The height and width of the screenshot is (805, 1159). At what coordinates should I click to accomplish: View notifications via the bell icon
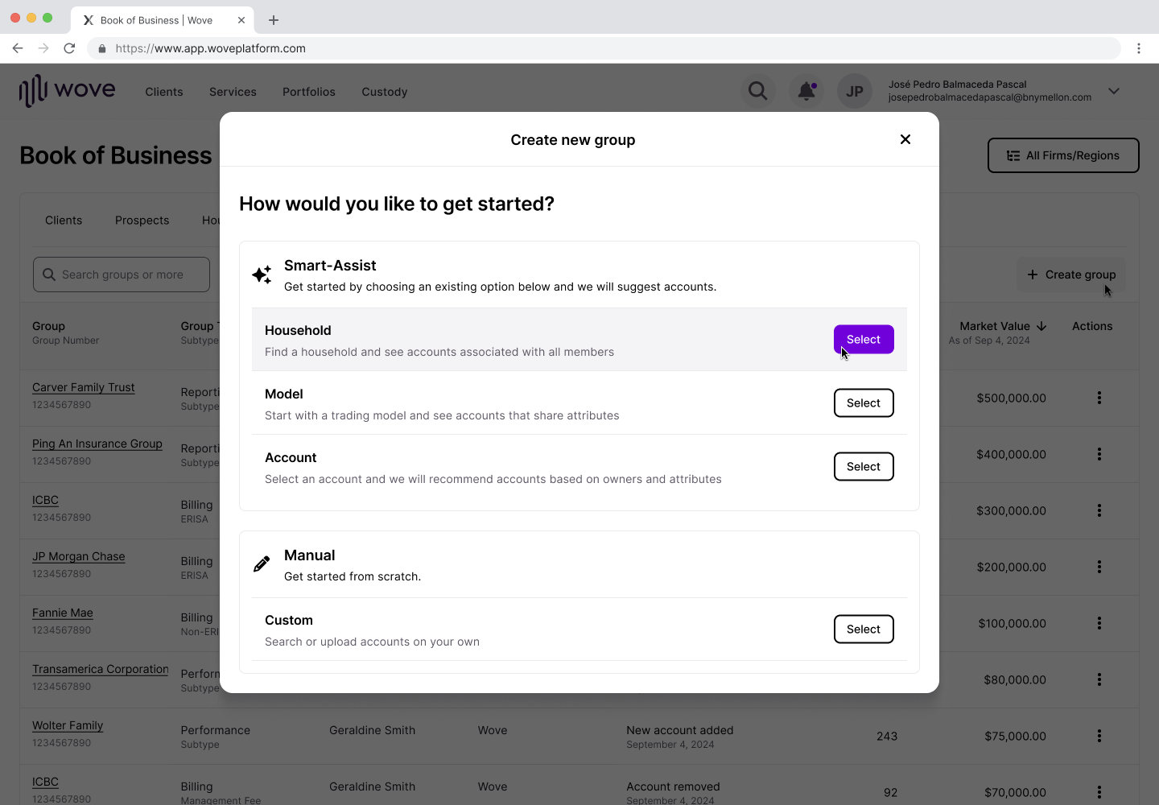(x=806, y=91)
